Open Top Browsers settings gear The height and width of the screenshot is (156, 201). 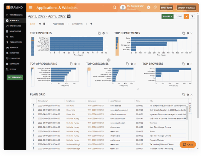[188, 64]
